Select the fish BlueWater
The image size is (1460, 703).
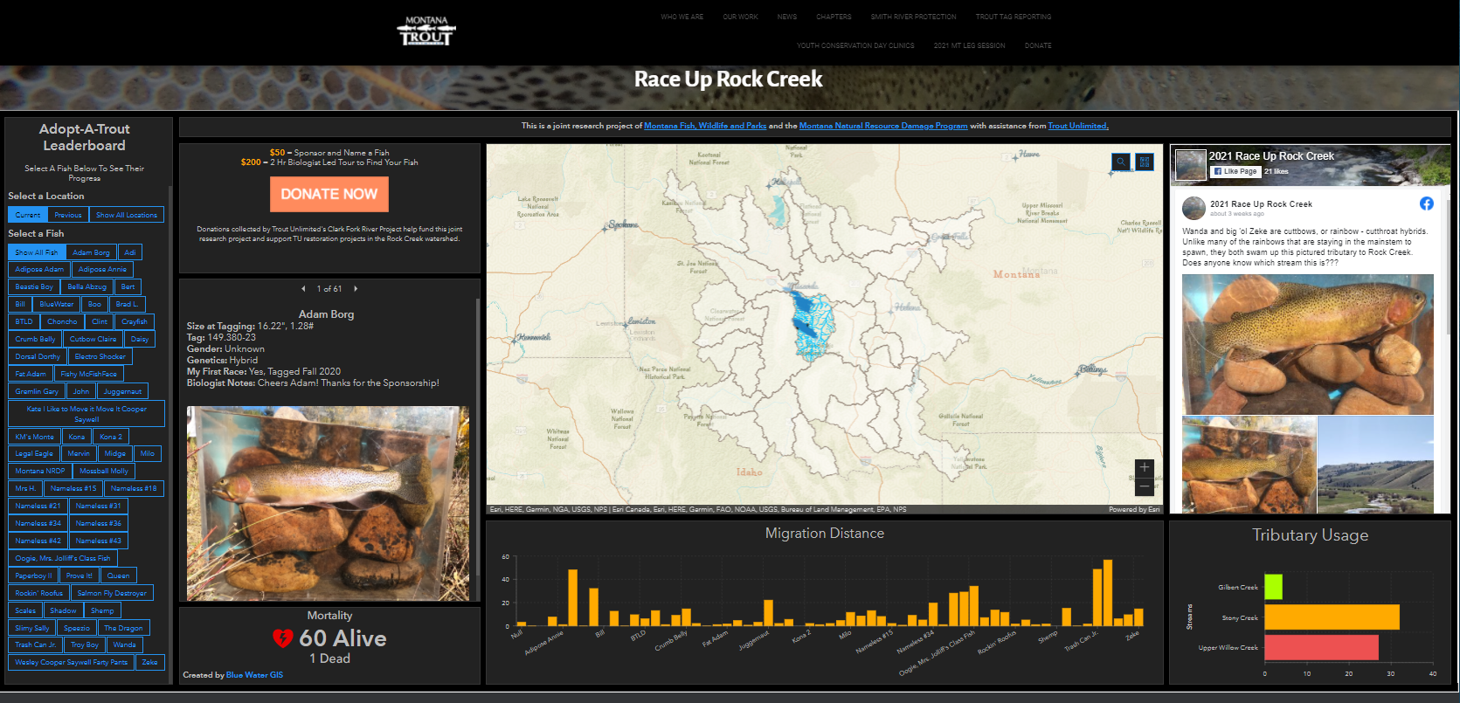tap(57, 305)
